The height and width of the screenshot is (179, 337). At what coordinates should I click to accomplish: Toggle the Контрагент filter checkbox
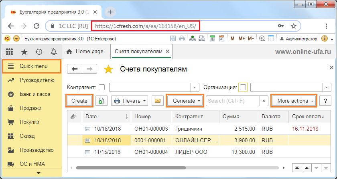[x=102, y=88]
